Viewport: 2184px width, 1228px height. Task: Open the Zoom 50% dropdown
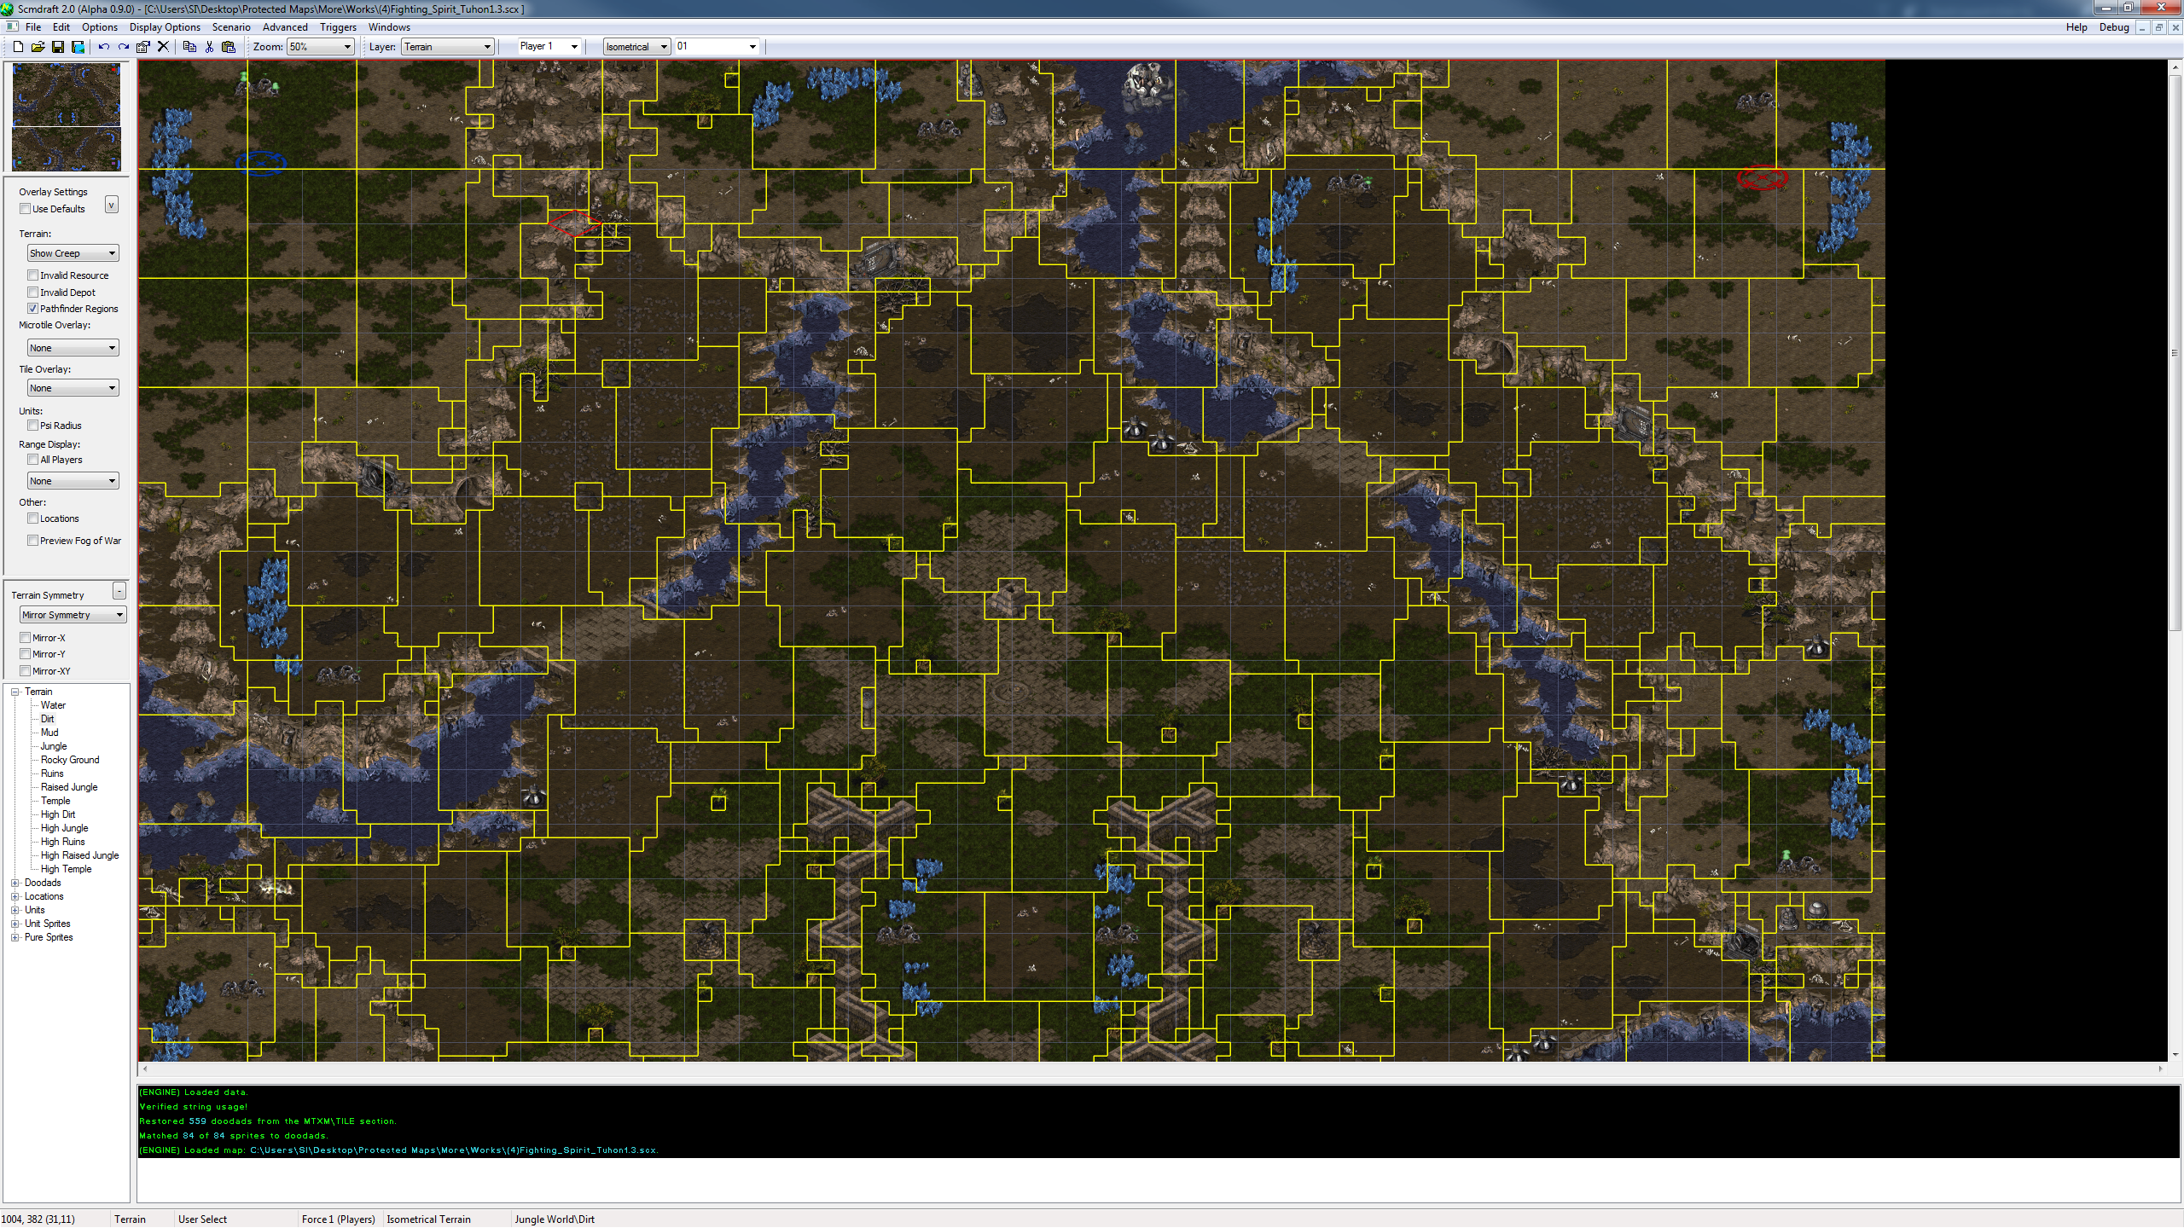click(320, 47)
